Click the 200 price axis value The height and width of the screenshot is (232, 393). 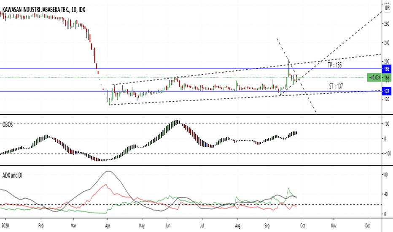coord(387,62)
